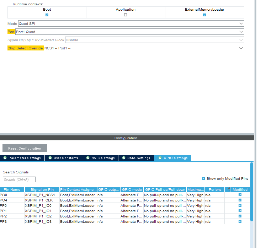Click the Reset Configuration button
This screenshot has width=261, height=248.
25,148
